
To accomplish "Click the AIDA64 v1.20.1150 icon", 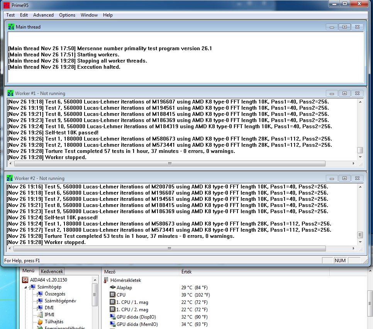I will (x=25, y=280).
